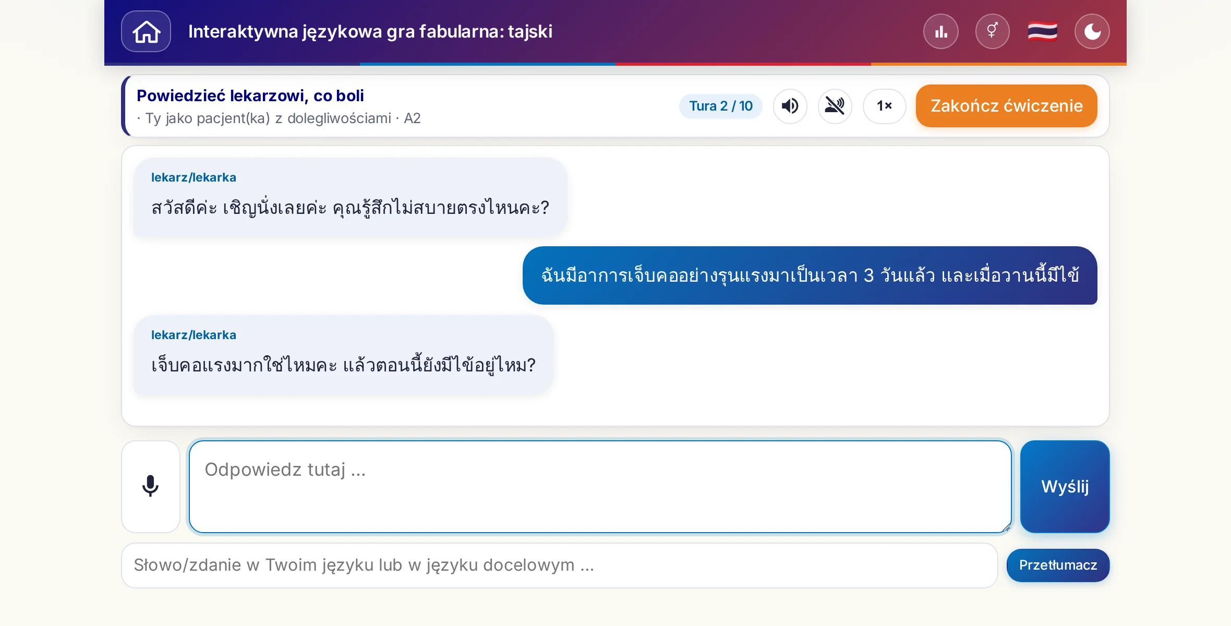Image resolution: width=1231 pixels, height=626 pixels.
Task: Select the first doctor message bubble
Action: (350, 198)
